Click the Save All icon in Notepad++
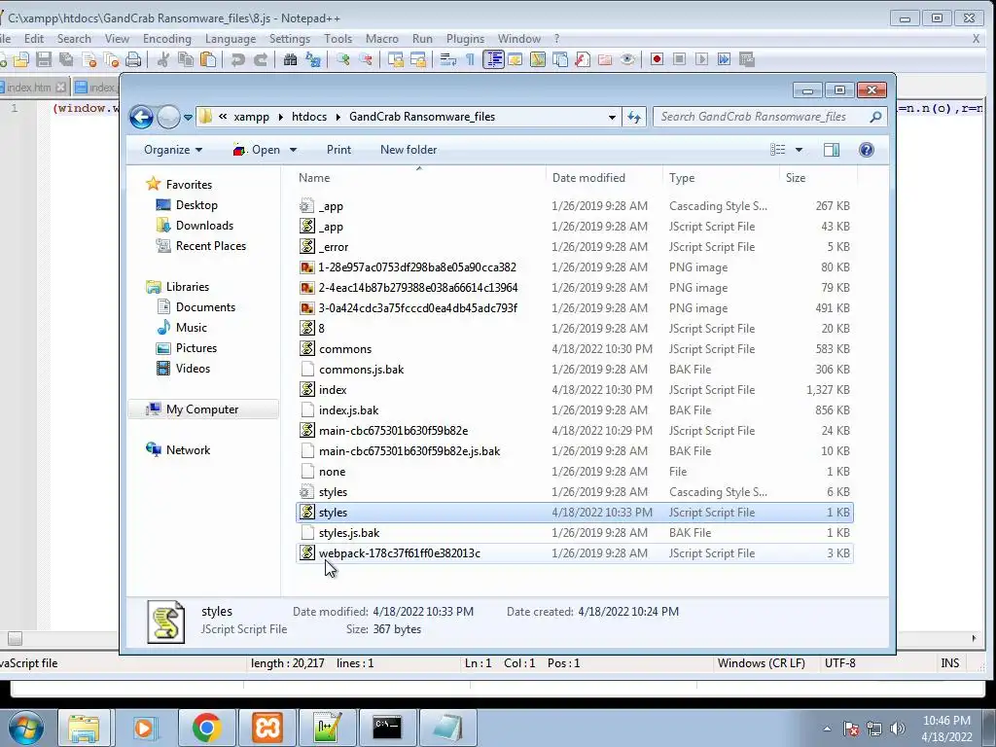Viewport: 996px width, 747px height. (65, 59)
